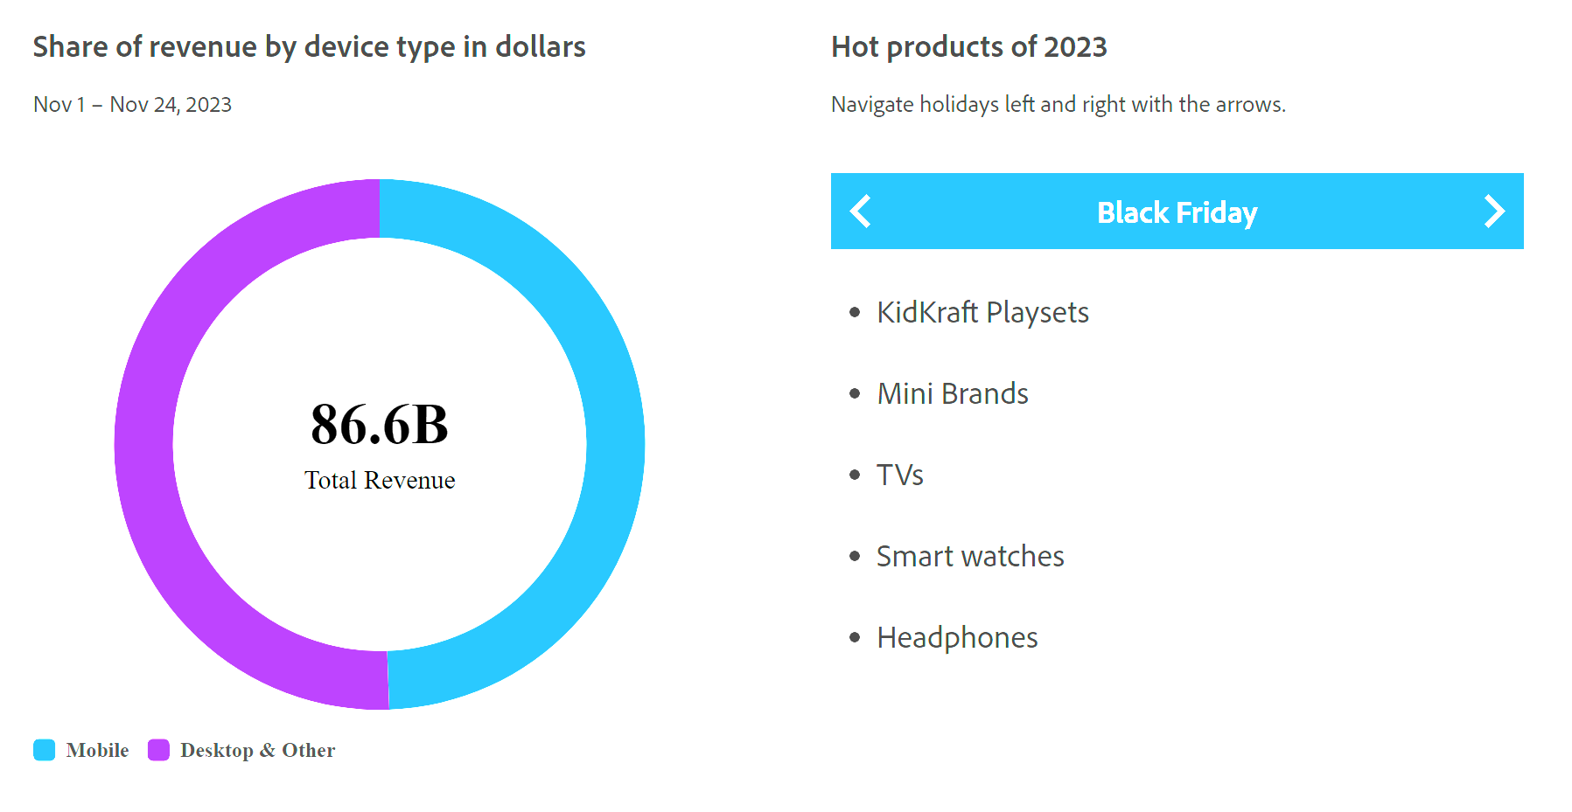Select Headphones in the product list
The height and width of the screenshot is (812, 1572).
tap(957, 637)
